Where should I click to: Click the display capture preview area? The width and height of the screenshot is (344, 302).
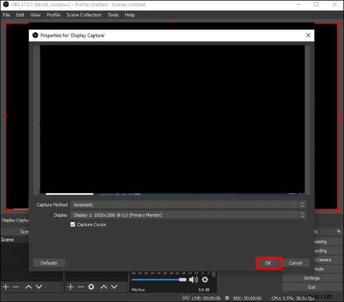pos(172,119)
